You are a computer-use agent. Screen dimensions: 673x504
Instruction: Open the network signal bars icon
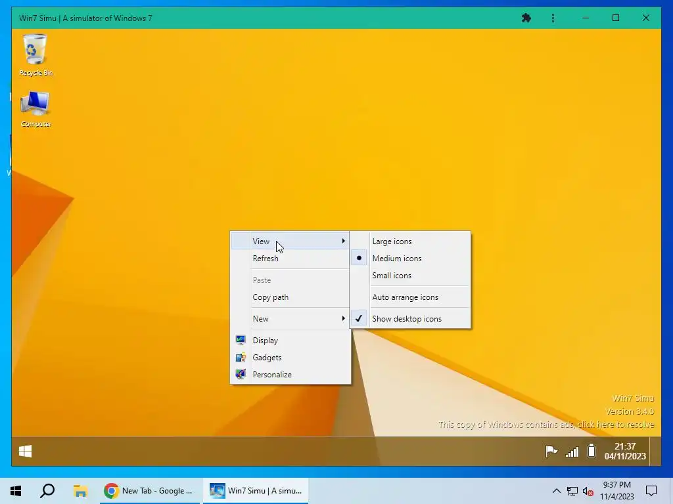click(572, 451)
